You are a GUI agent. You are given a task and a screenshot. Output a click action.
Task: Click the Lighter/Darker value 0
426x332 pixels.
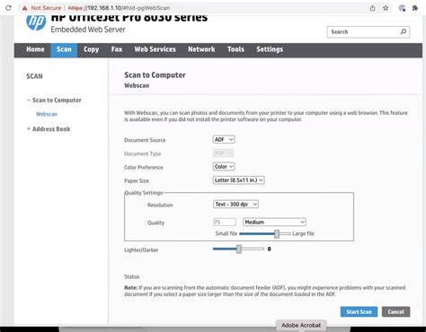(269, 249)
